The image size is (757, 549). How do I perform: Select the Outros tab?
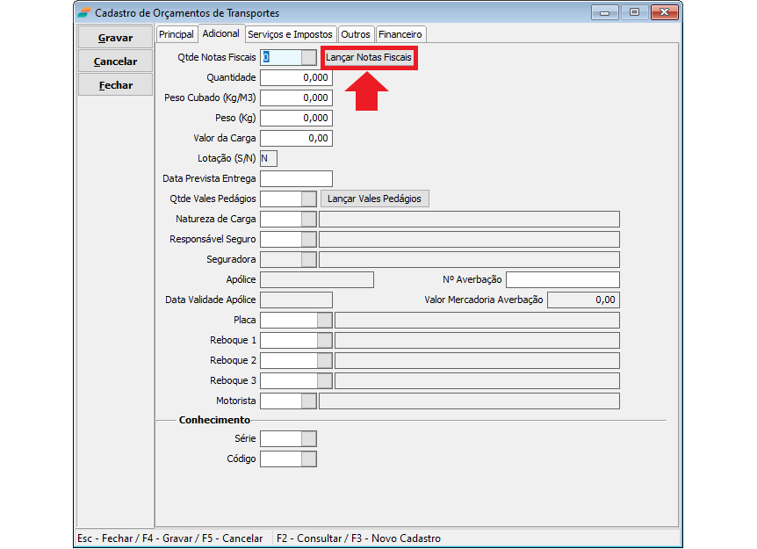tap(356, 34)
